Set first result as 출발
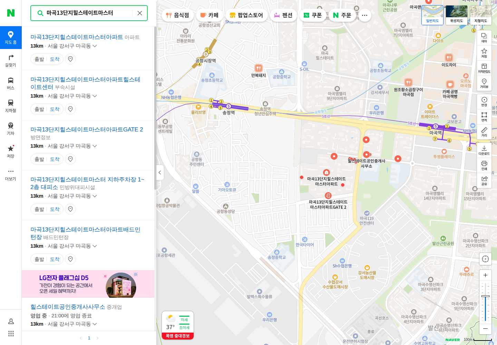 coord(39,59)
